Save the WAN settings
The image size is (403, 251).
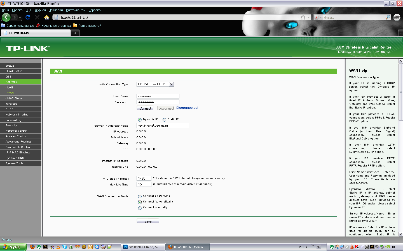point(148,221)
